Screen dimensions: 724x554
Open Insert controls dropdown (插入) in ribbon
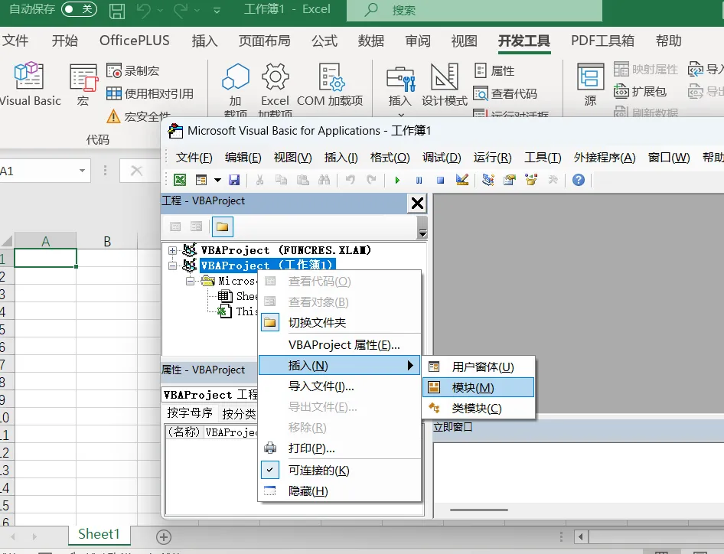coord(400,88)
